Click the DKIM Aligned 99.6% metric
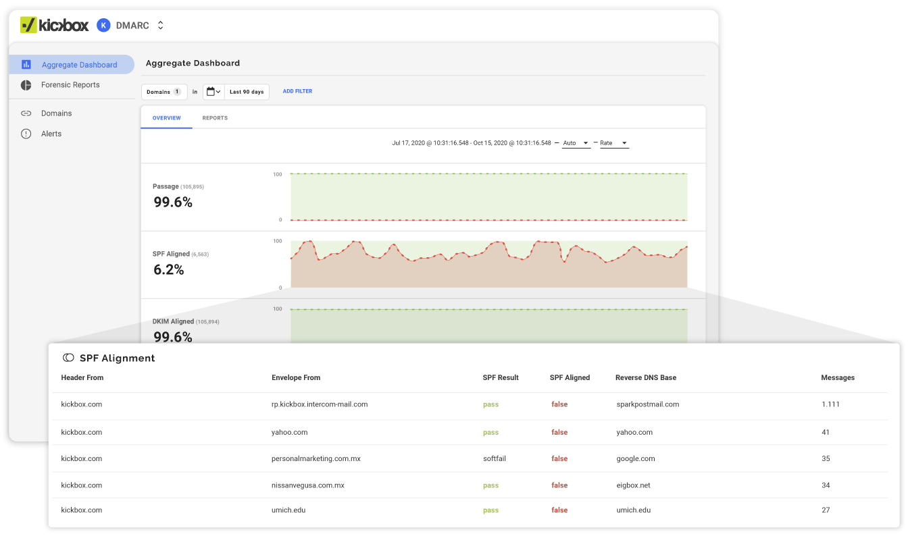Image resolution: width=910 pixels, height=536 pixels. pyautogui.click(x=186, y=331)
